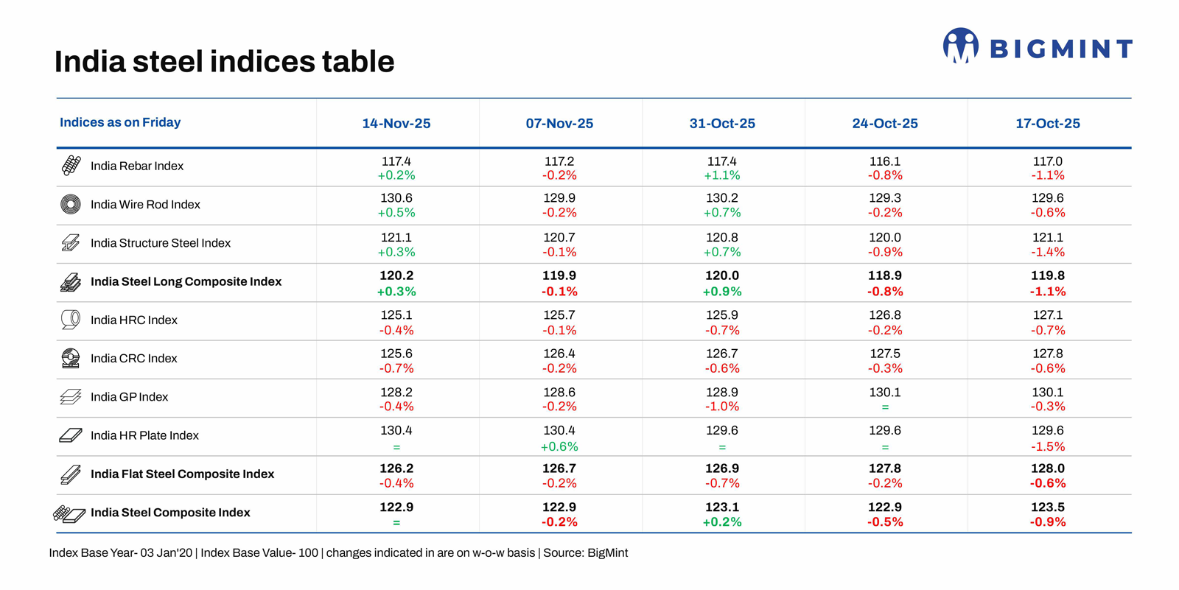Click the India GP Index icon
This screenshot has height=590, width=1179.
[x=71, y=397]
